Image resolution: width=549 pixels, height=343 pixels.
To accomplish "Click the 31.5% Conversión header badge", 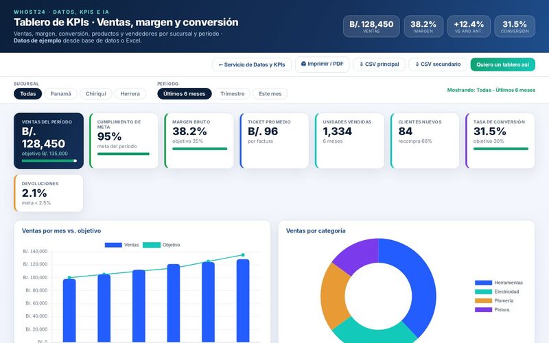I will pos(515,26).
